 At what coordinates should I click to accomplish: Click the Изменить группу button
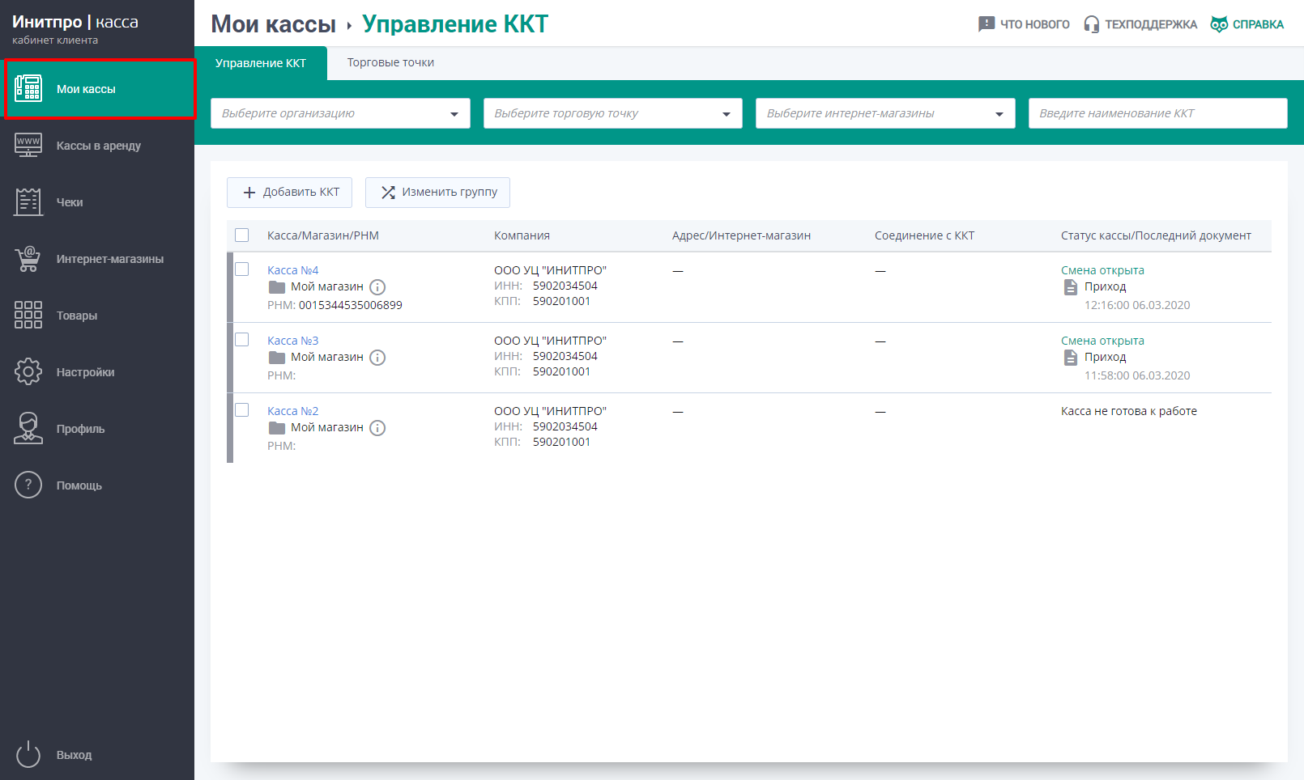point(437,193)
